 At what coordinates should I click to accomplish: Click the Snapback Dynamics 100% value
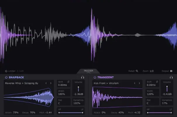tap(77, 103)
